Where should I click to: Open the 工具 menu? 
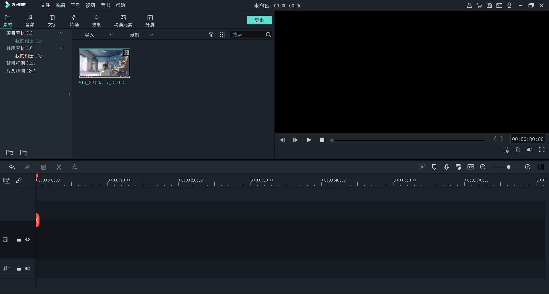pos(75,5)
